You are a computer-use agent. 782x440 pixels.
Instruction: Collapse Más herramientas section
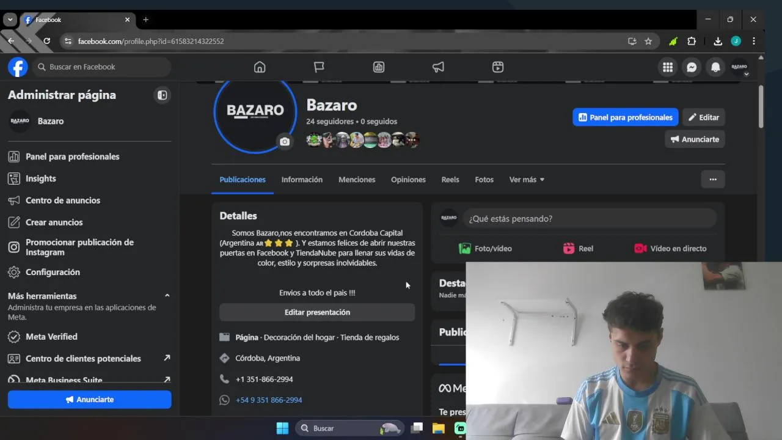point(167,296)
